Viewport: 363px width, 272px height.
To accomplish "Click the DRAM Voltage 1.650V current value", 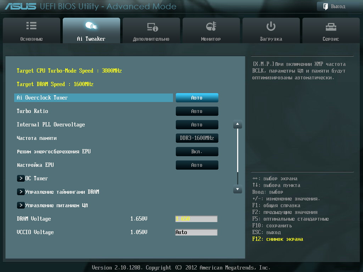I will 139,219.
